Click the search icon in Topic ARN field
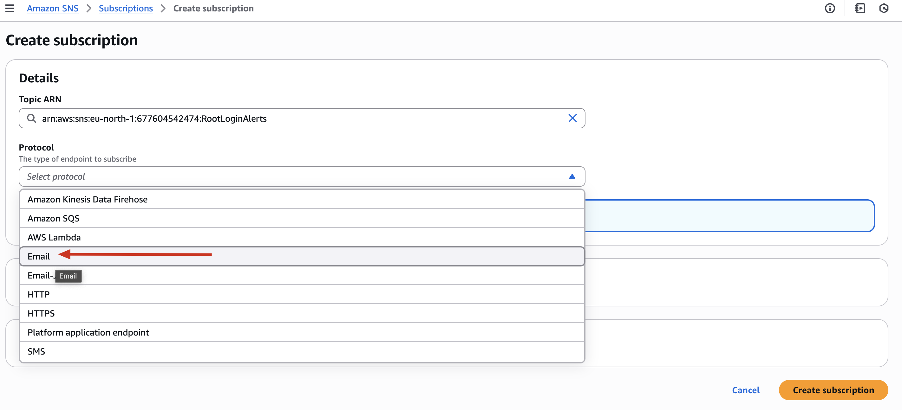The image size is (902, 410). click(x=31, y=118)
